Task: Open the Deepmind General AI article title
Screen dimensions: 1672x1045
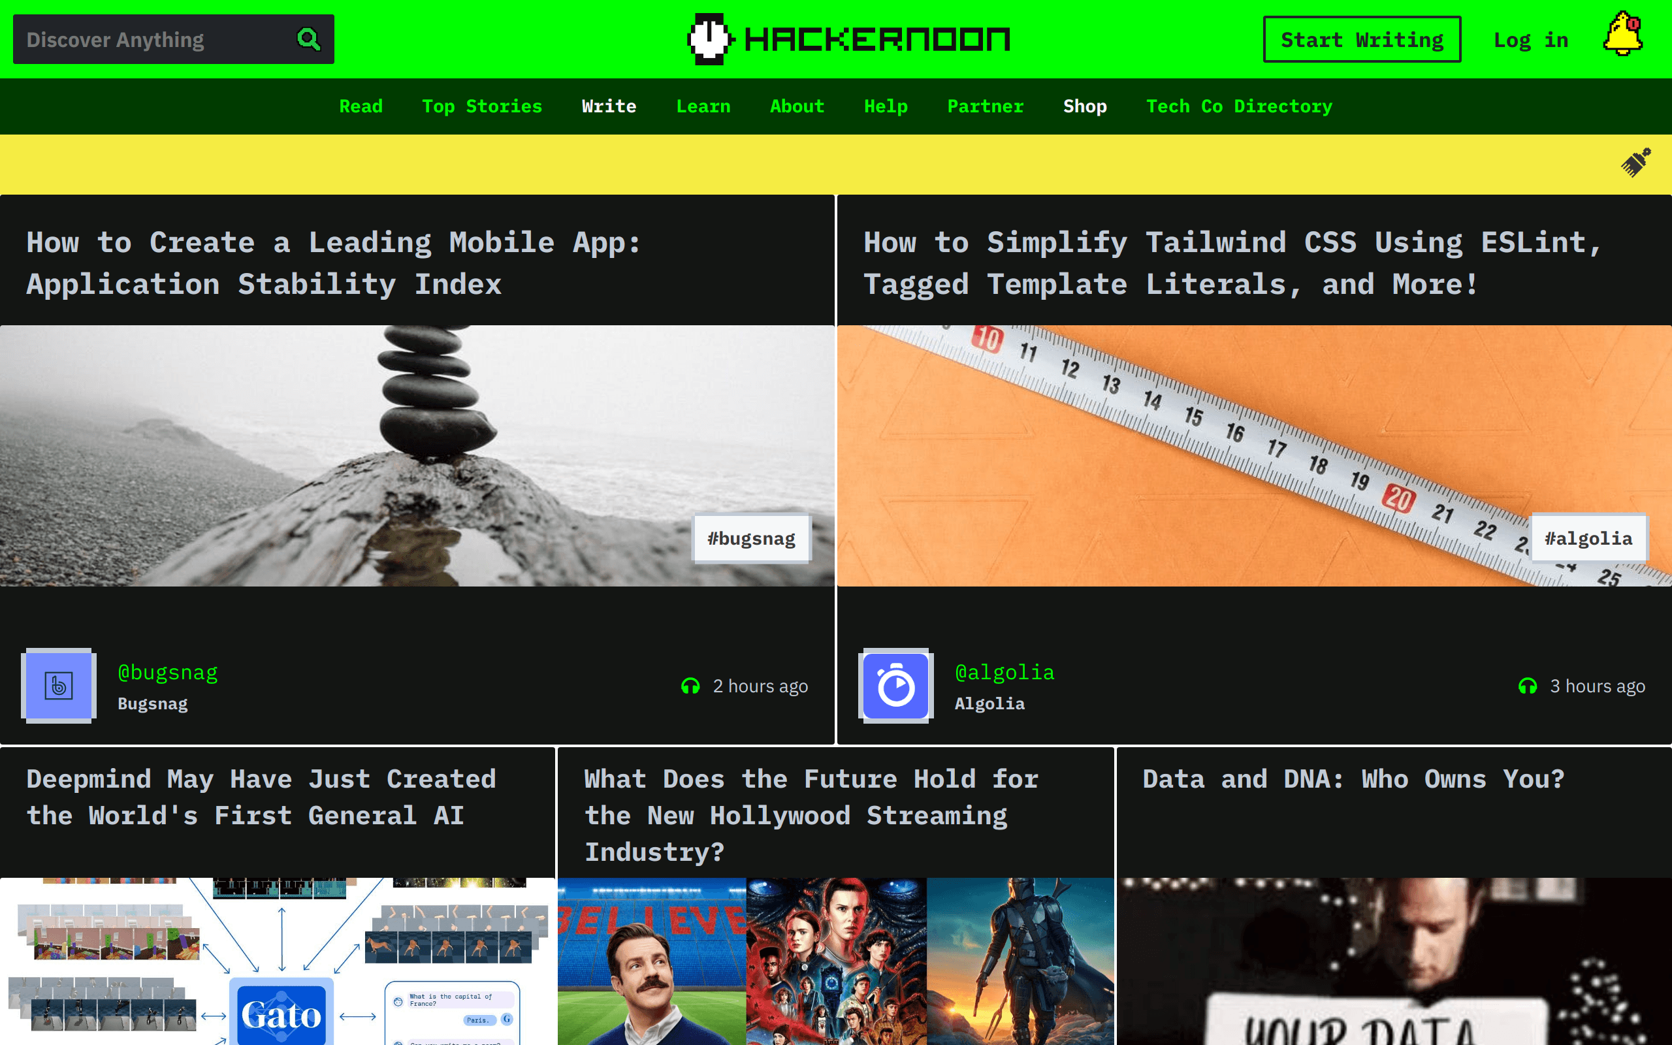Action: click(x=261, y=797)
